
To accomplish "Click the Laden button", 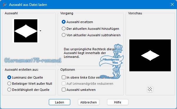I will tap(59, 102).
